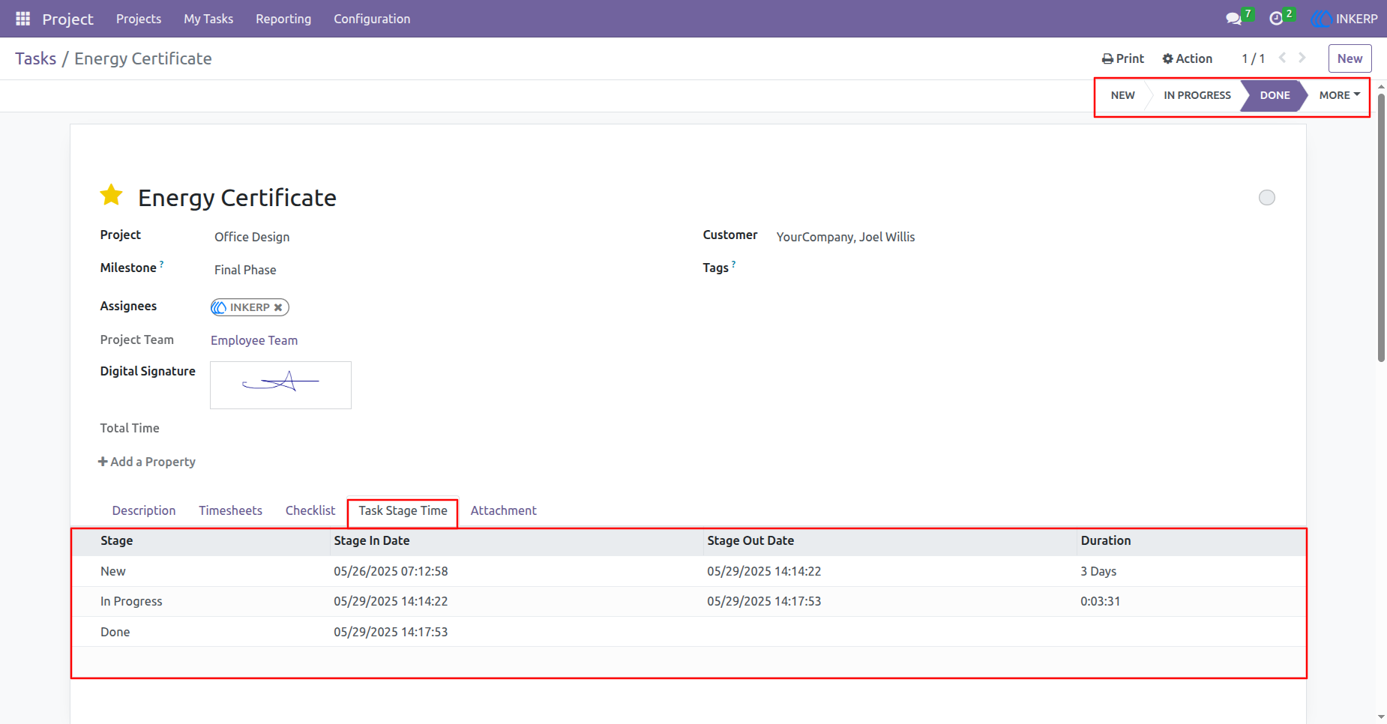
Task: Switch to the Attachment tab
Action: pos(503,510)
